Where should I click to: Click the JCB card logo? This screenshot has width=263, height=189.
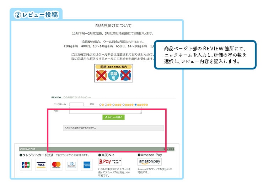(26, 165)
